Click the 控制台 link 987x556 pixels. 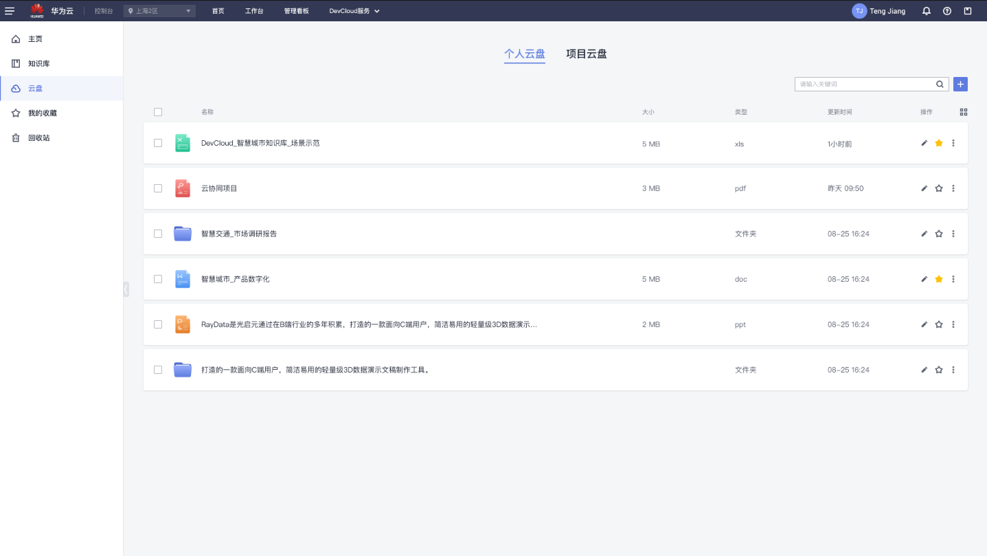pyautogui.click(x=104, y=11)
